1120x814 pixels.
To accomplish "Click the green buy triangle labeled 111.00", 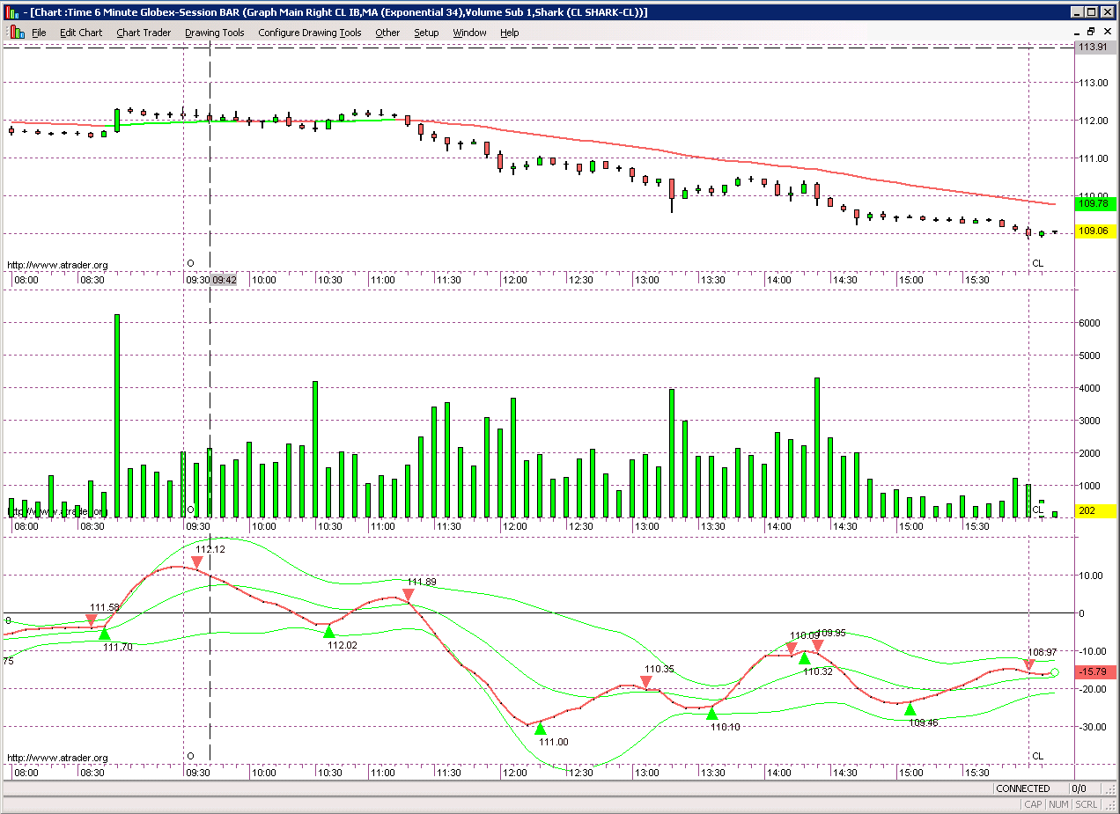I will tap(541, 729).
